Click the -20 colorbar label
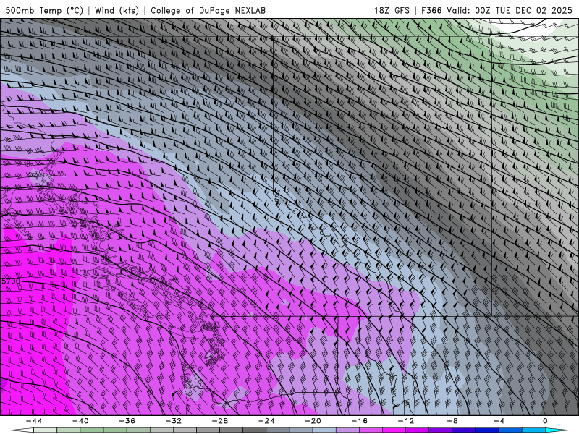 point(313,421)
